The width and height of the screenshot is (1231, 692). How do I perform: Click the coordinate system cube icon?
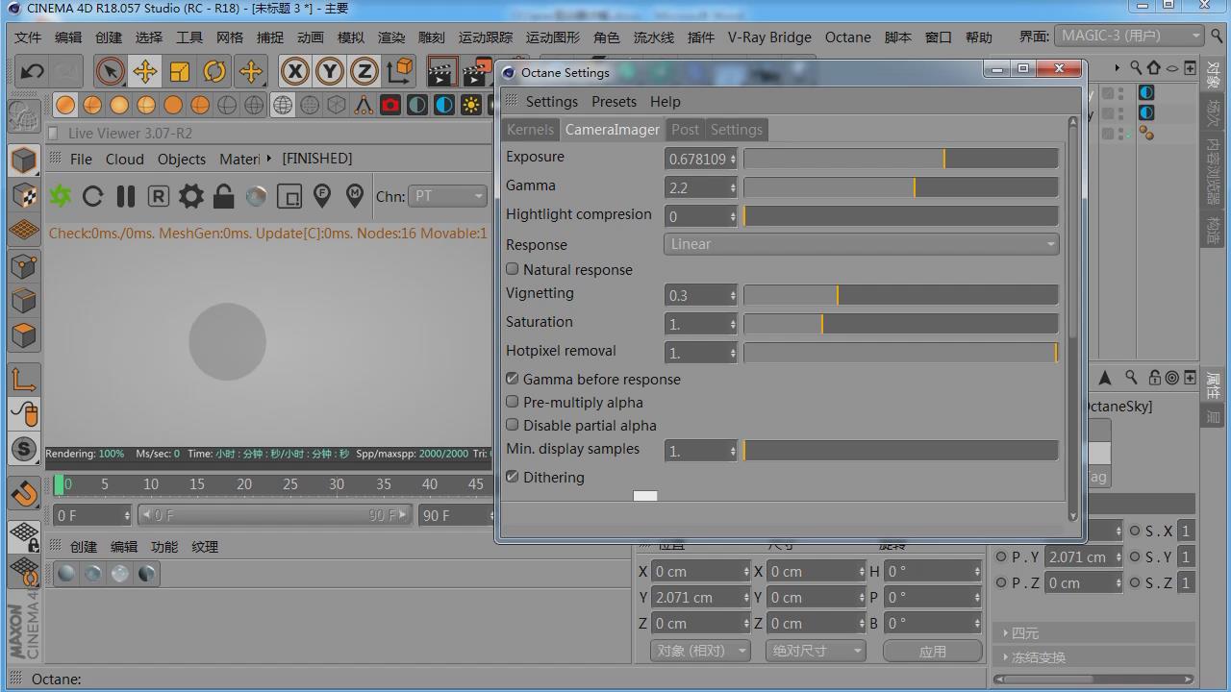click(399, 72)
